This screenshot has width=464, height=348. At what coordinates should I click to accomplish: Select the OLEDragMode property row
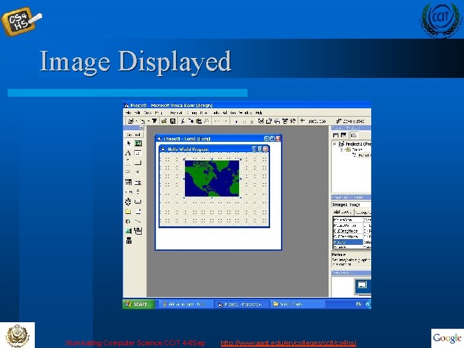352,231
